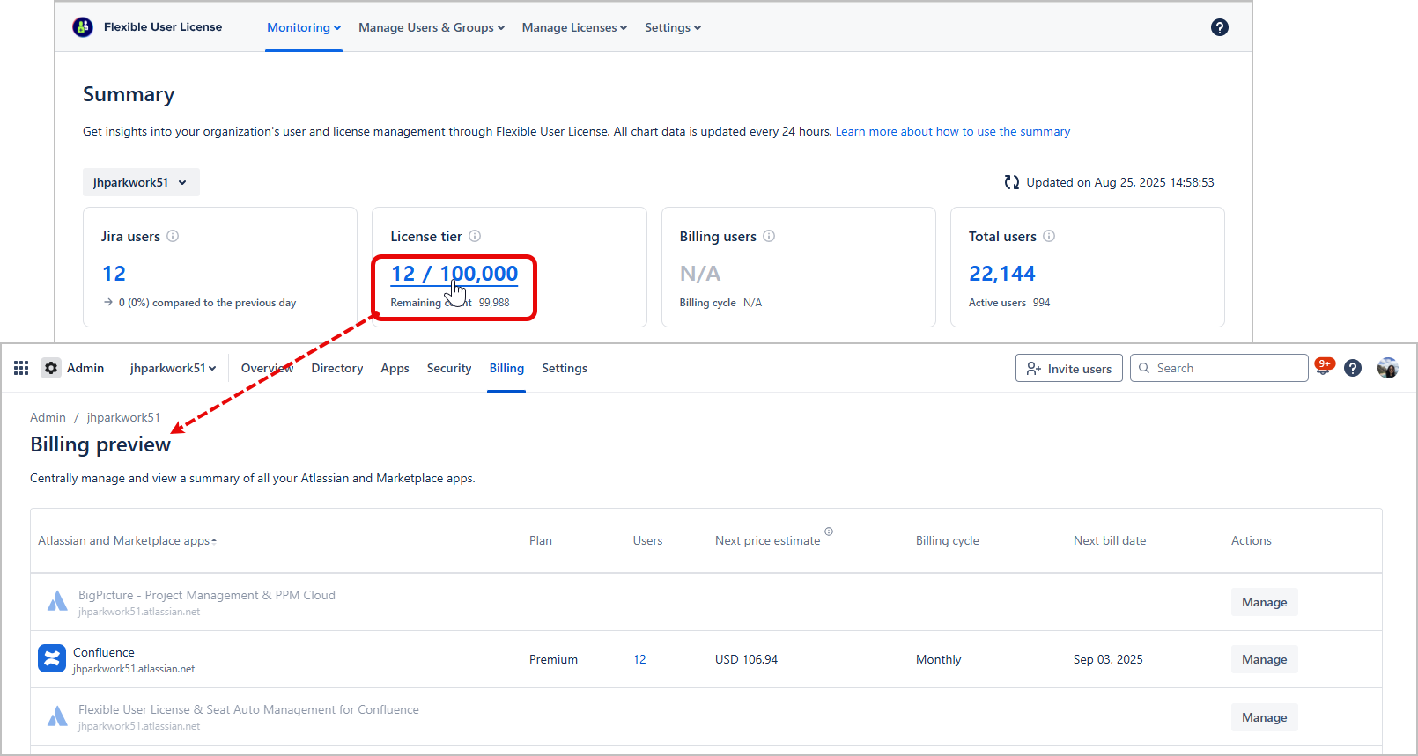The width and height of the screenshot is (1418, 756).
Task: Click the refresh icon beside Updated timestamp
Action: click(x=1012, y=182)
